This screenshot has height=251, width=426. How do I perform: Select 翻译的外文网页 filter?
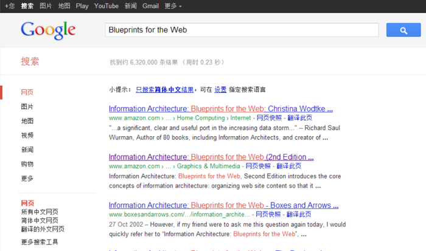(43, 229)
